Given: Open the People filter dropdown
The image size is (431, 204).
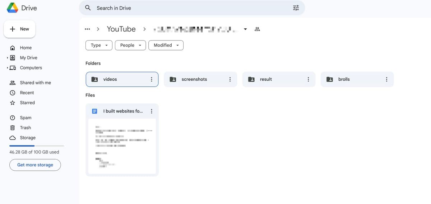Looking at the screenshot, I should pyautogui.click(x=130, y=45).
